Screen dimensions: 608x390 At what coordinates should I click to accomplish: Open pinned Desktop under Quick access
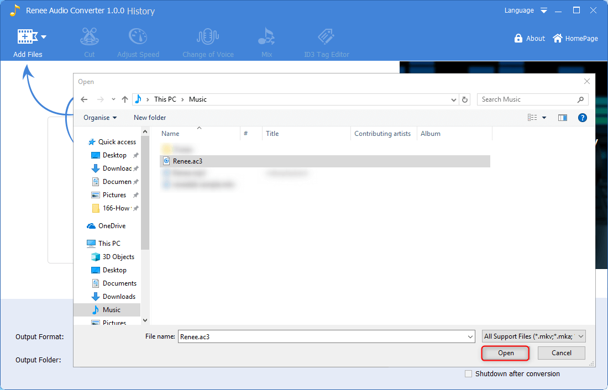[x=114, y=155]
